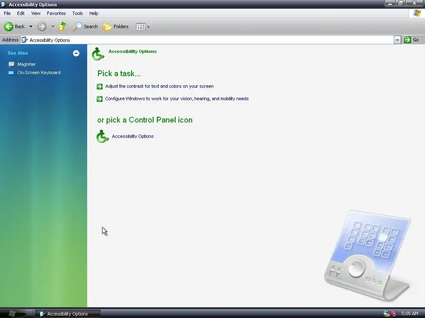Viewport: 425px width, 318px height.
Task: Click inside the Address bar field
Action: tap(208, 40)
